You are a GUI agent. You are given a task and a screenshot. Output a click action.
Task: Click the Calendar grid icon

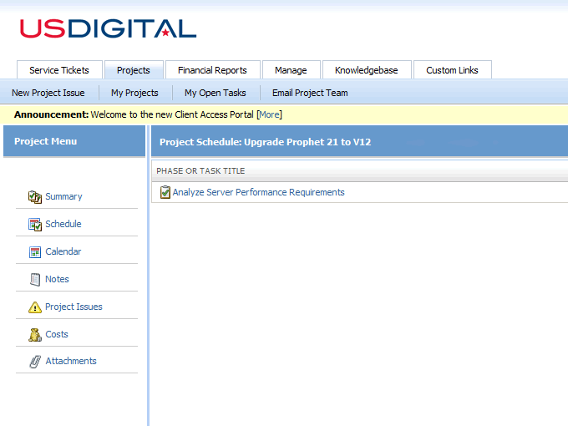(x=35, y=251)
